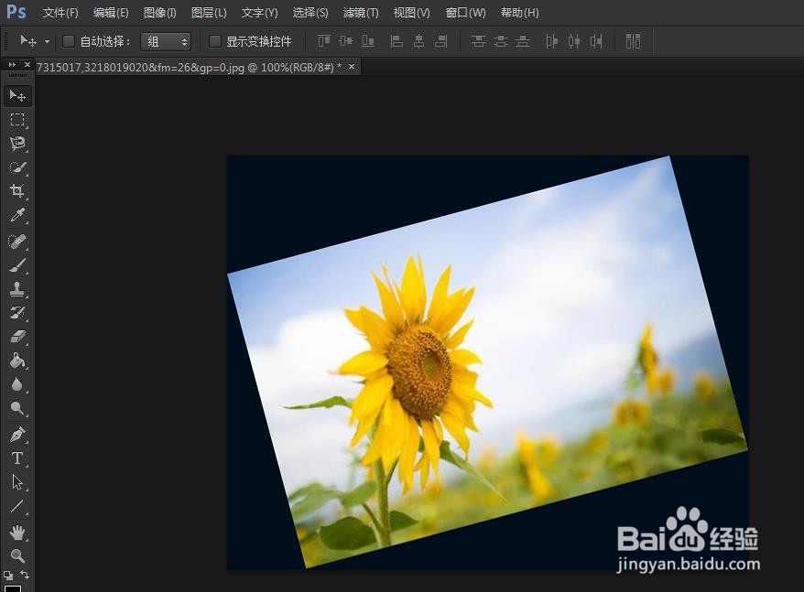804x592 pixels.
Task: Click the sunflower image on canvas
Action: coord(487,361)
